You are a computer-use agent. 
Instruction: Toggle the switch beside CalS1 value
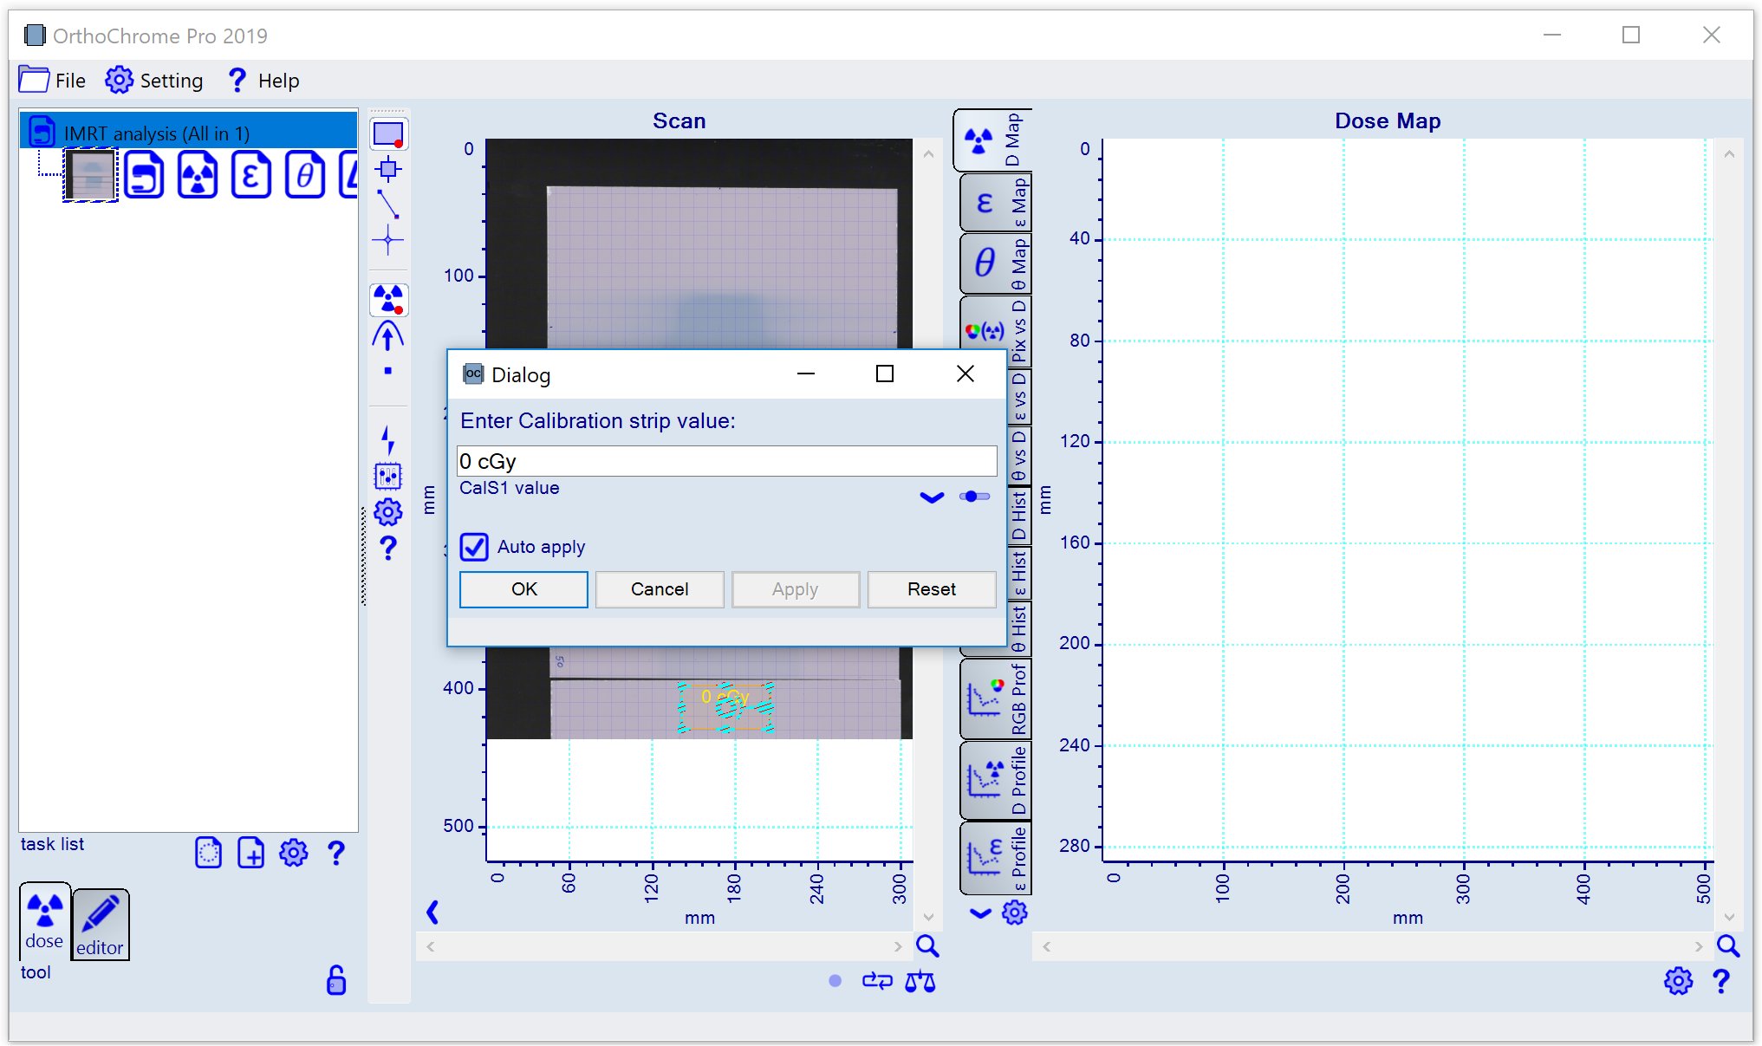(974, 497)
